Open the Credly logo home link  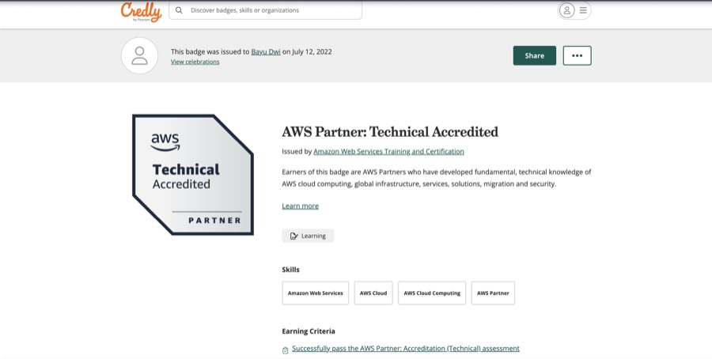(142, 12)
